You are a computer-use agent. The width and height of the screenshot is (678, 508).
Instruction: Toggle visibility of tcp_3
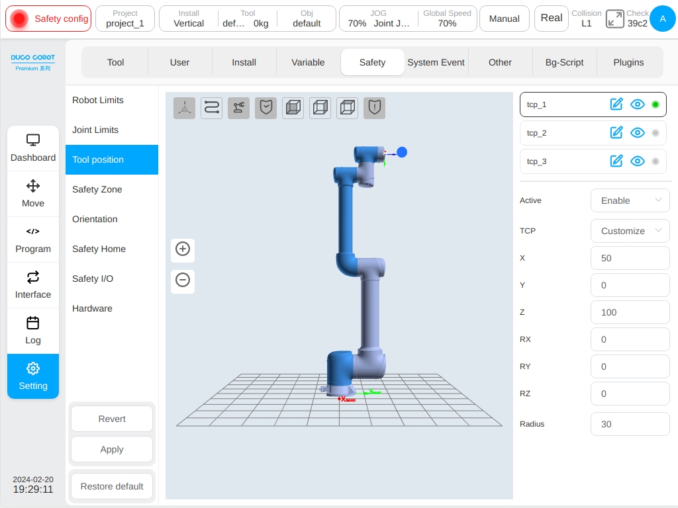[x=638, y=161]
